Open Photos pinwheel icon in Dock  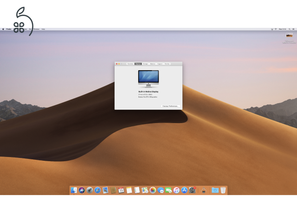point(153,190)
